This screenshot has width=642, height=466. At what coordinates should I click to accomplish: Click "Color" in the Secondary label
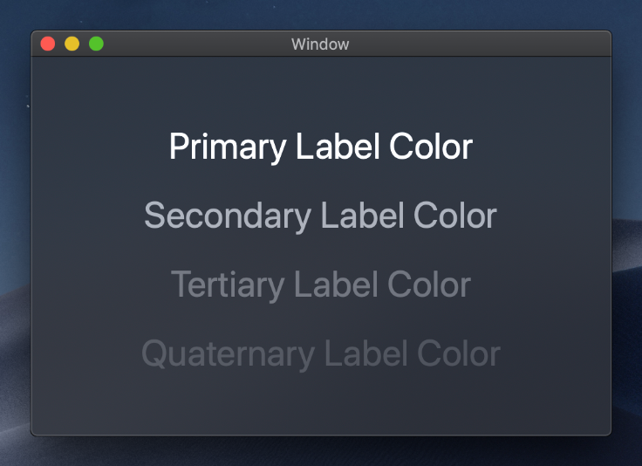454,216
